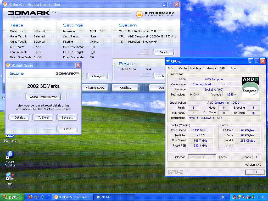Image resolution: width=268 pixels, height=201 pixels.
Task: Click the avast! tray icon
Action: (248, 197)
